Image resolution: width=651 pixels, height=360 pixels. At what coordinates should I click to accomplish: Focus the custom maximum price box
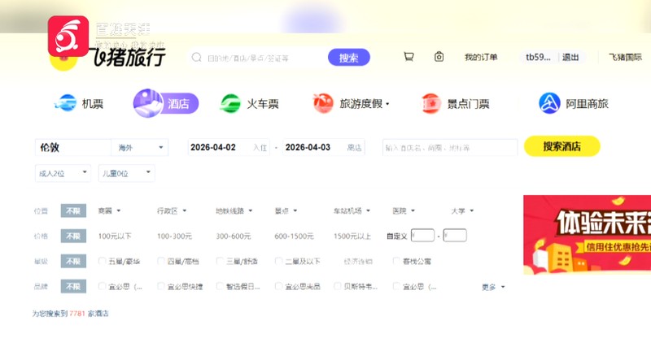click(x=455, y=236)
